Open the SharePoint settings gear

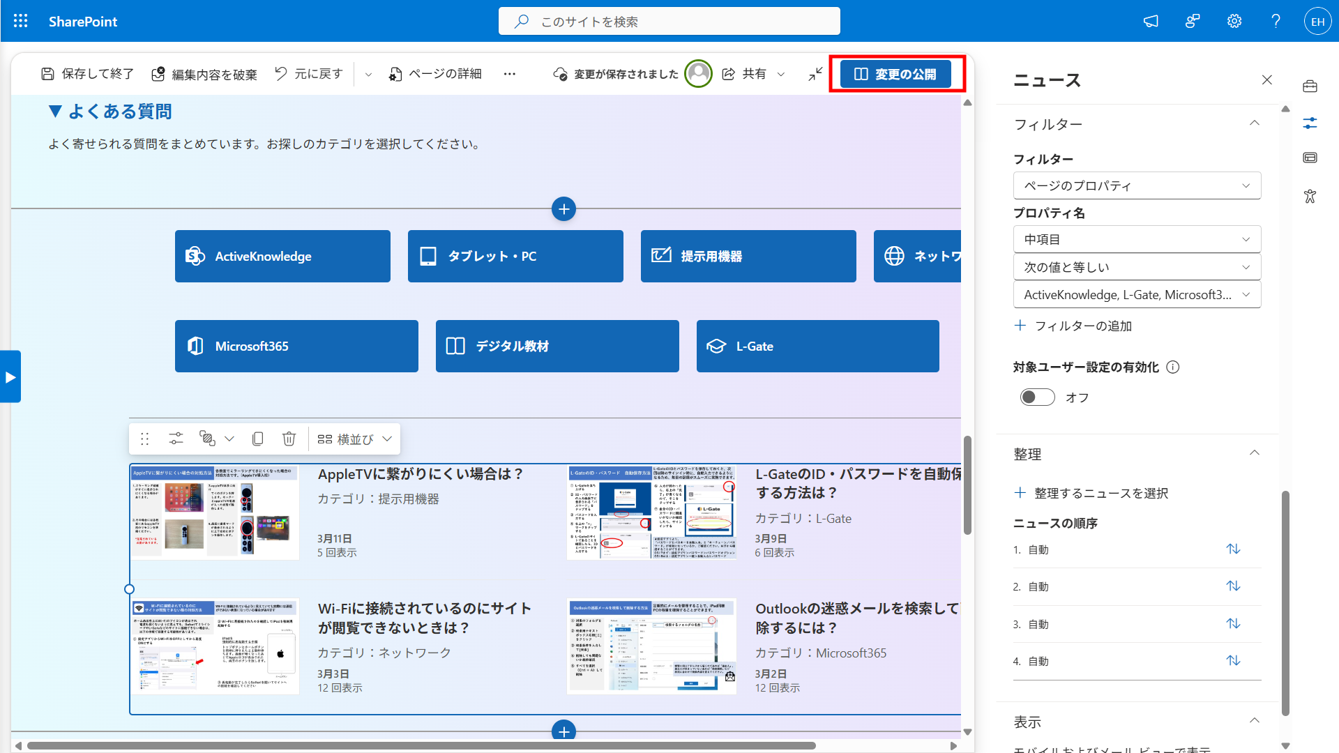point(1234,21)
